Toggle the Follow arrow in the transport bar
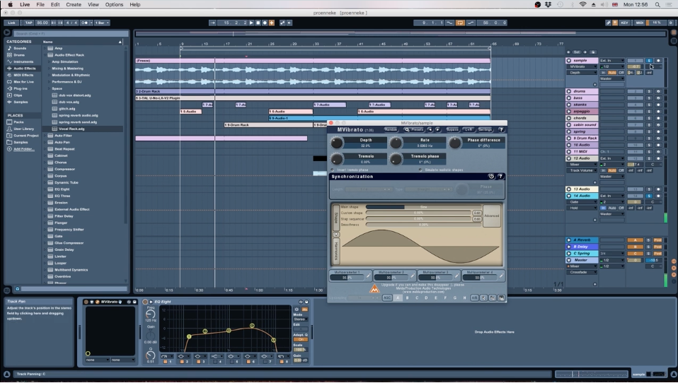This screenshot has height=383, width=678. click(x=213, y=23)
